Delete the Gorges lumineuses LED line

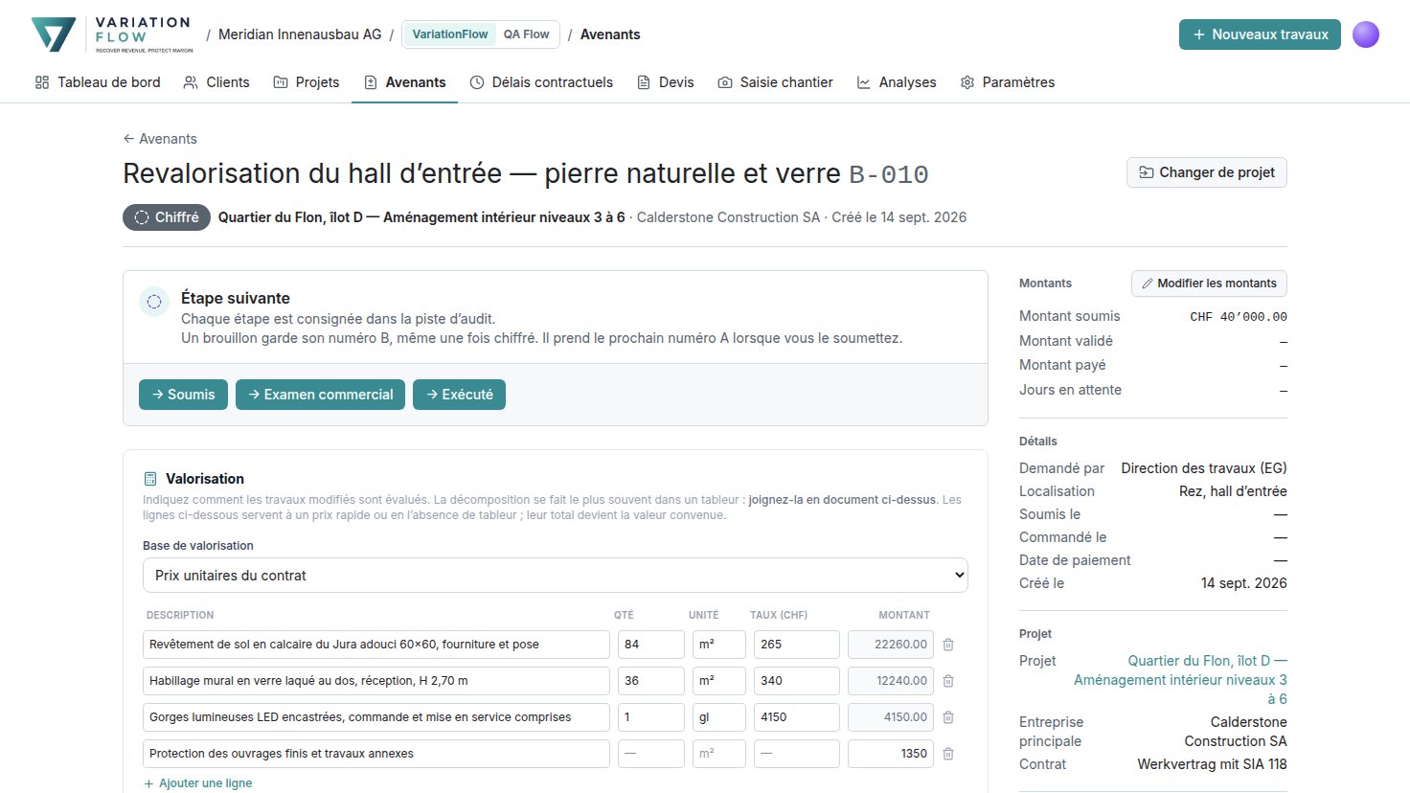[948, 717]
